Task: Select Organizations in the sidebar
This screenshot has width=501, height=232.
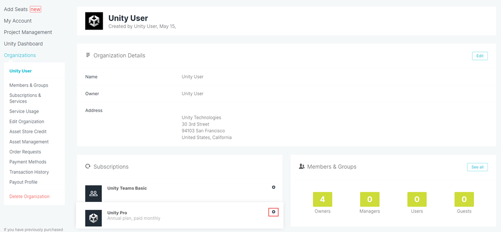Action: click(20, 55)
